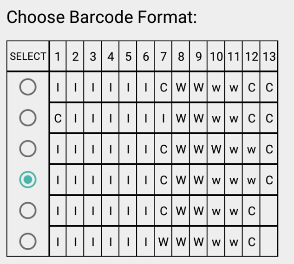
Task: Click column header number 10
Action: pos(216,57)
